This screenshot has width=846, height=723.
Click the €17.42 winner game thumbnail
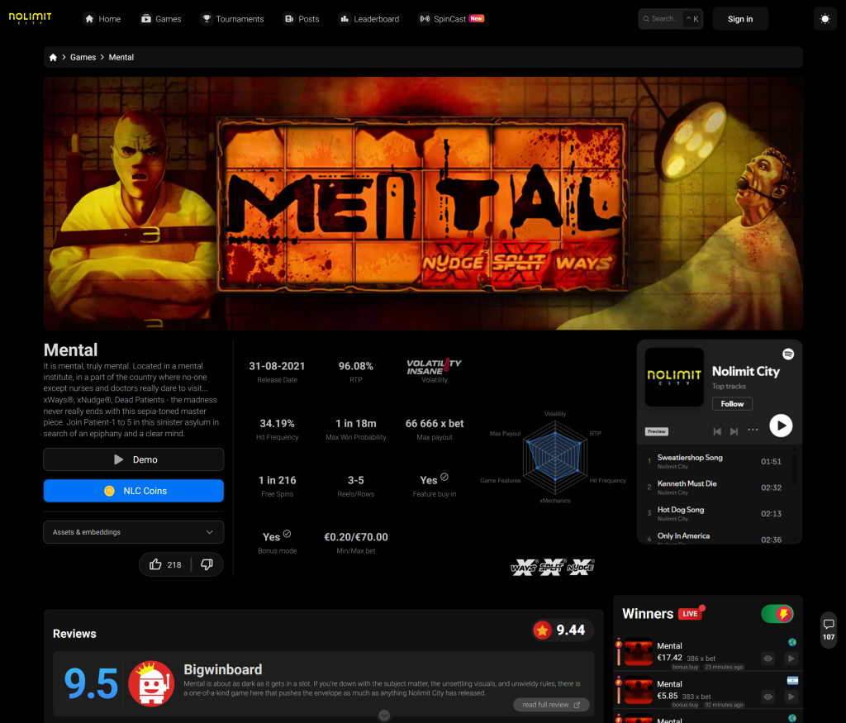(639, 653)
